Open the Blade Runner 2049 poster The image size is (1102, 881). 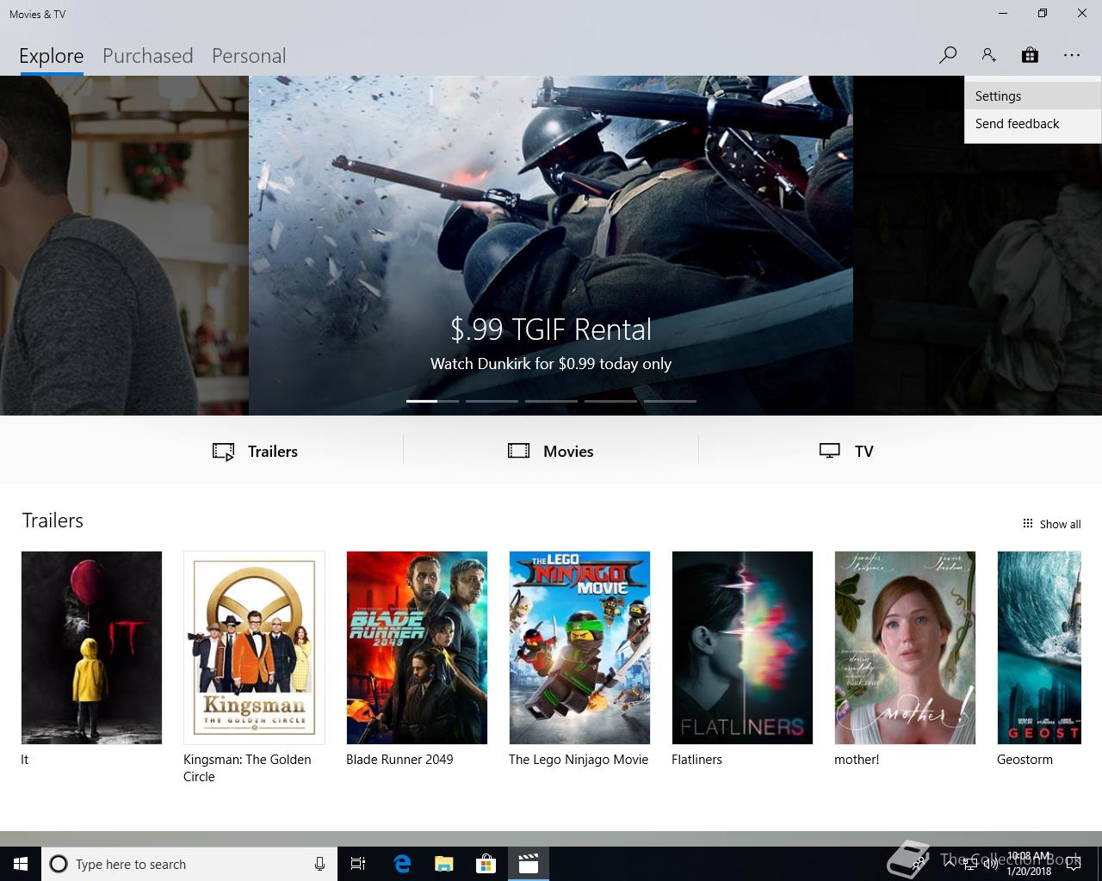[417, 648]
